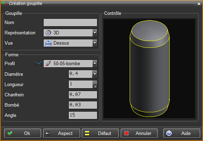Click the 3D pin preview in Contrôle
This screenshot has width=203, height=141.
tap(150, 69)
